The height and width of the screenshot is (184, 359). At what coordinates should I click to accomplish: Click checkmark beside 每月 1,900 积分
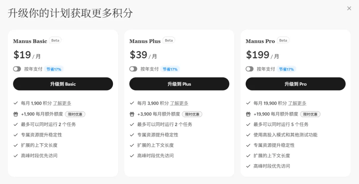tap(16, 103)
